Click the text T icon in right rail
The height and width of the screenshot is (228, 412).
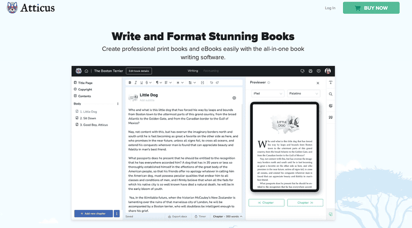[331, 82]
